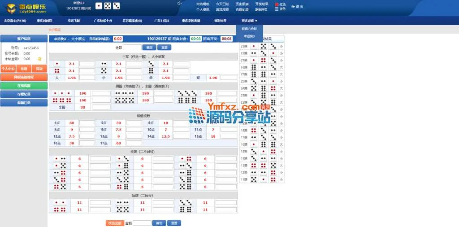This screenshot has height=227, width=459.
Task: Click the logout arrow icon beside 退出
Action: click(x=293, y=7)
